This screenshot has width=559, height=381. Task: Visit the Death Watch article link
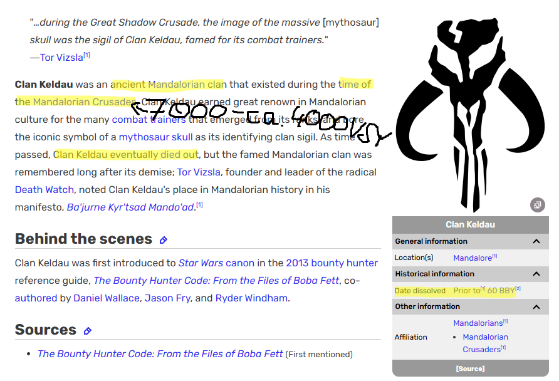[44, 190]
